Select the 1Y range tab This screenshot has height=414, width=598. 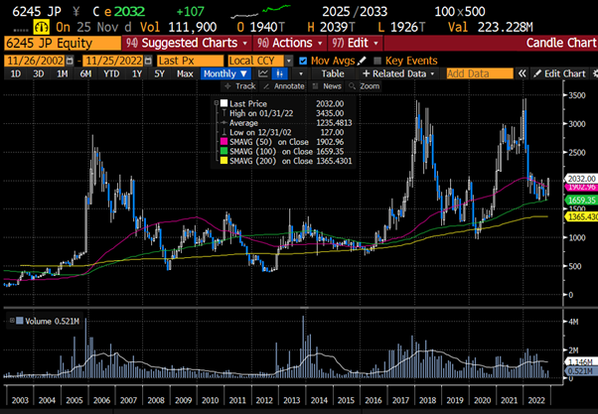point(136,73)
